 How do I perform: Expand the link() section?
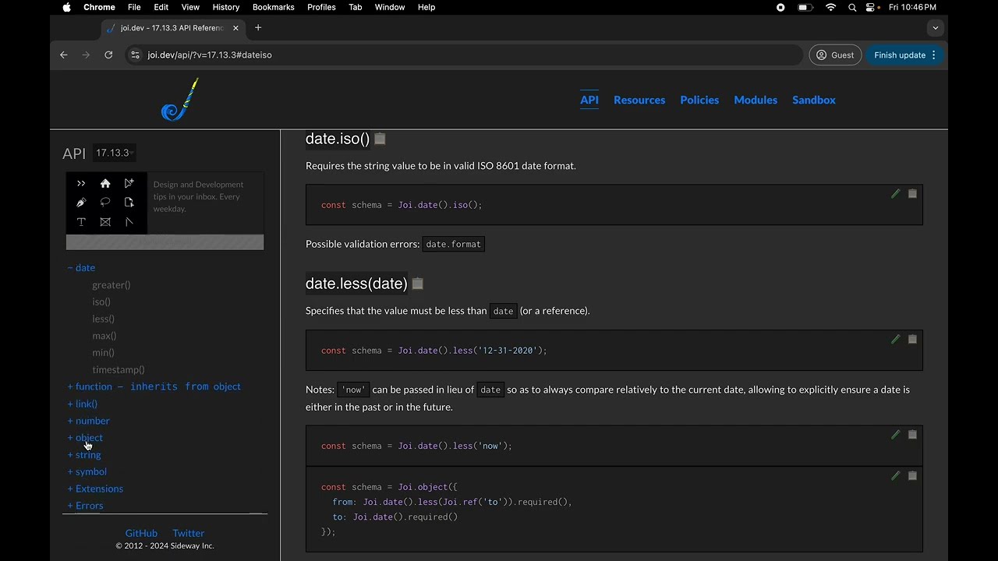tap(83, 404)
